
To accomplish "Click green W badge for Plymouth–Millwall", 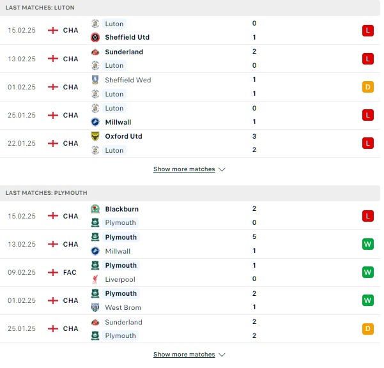I will point(368,244).
